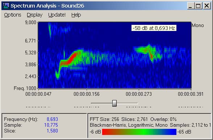Viewport: 213px width, 140px height.
Task: Open the Help menu
Action: point(76,15)
